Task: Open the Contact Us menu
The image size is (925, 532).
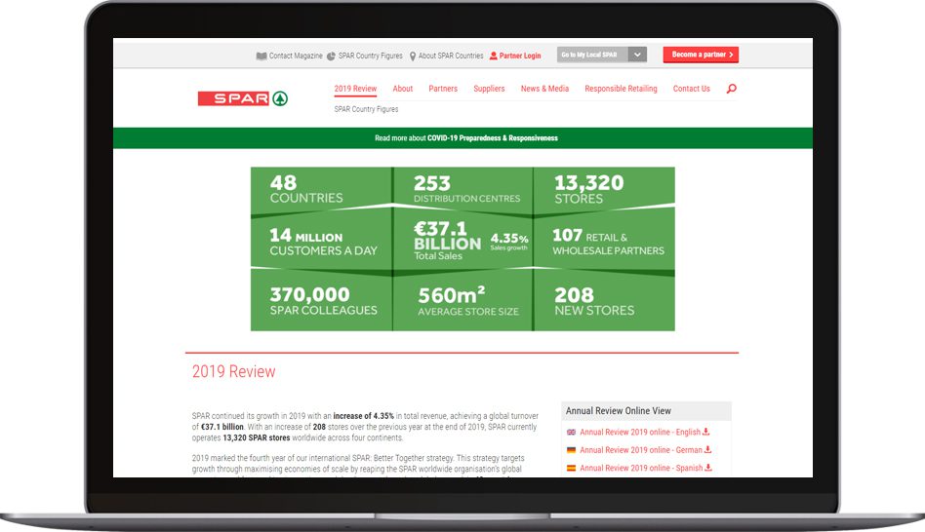Action: click(692, 89)
